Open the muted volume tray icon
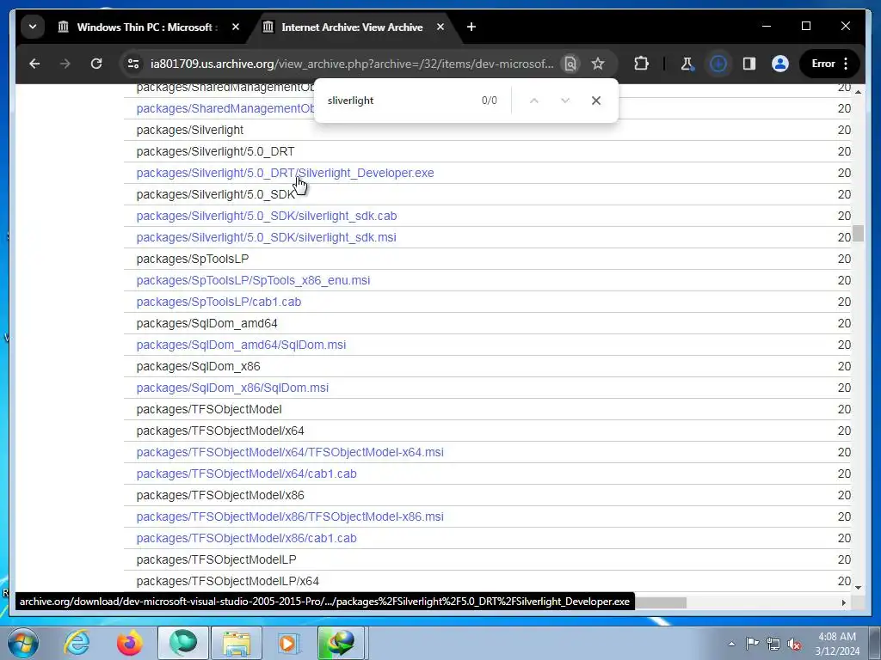881x660 pixels. (x=794, y=644)
